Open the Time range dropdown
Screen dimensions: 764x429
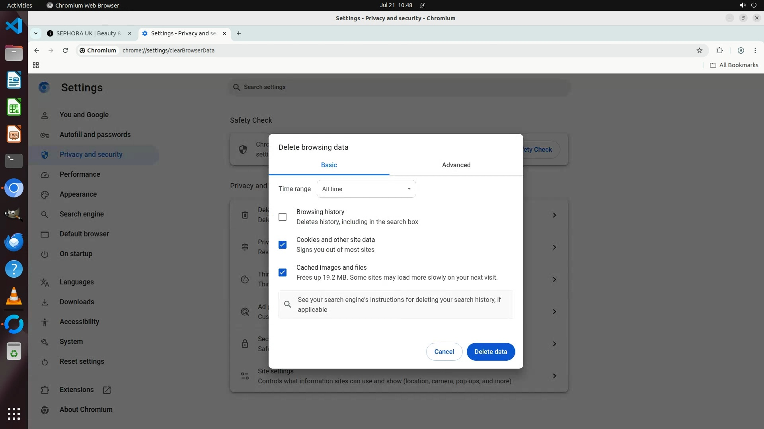tap(366, 189)
